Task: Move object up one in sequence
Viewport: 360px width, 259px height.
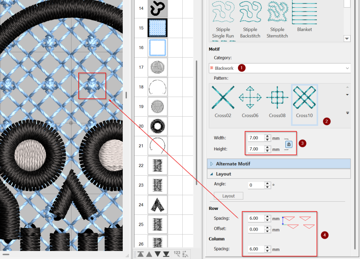Action: pos(149,254)
